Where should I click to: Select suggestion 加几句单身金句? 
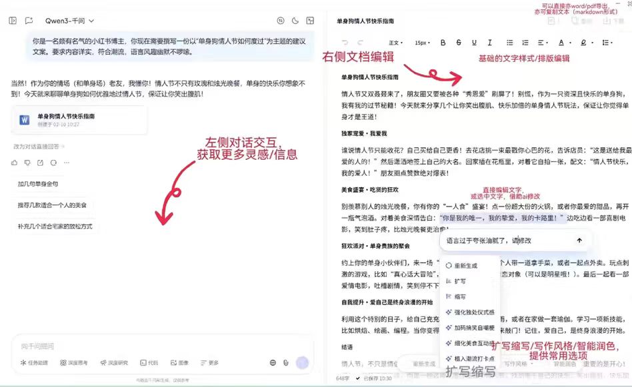point(39,183)
